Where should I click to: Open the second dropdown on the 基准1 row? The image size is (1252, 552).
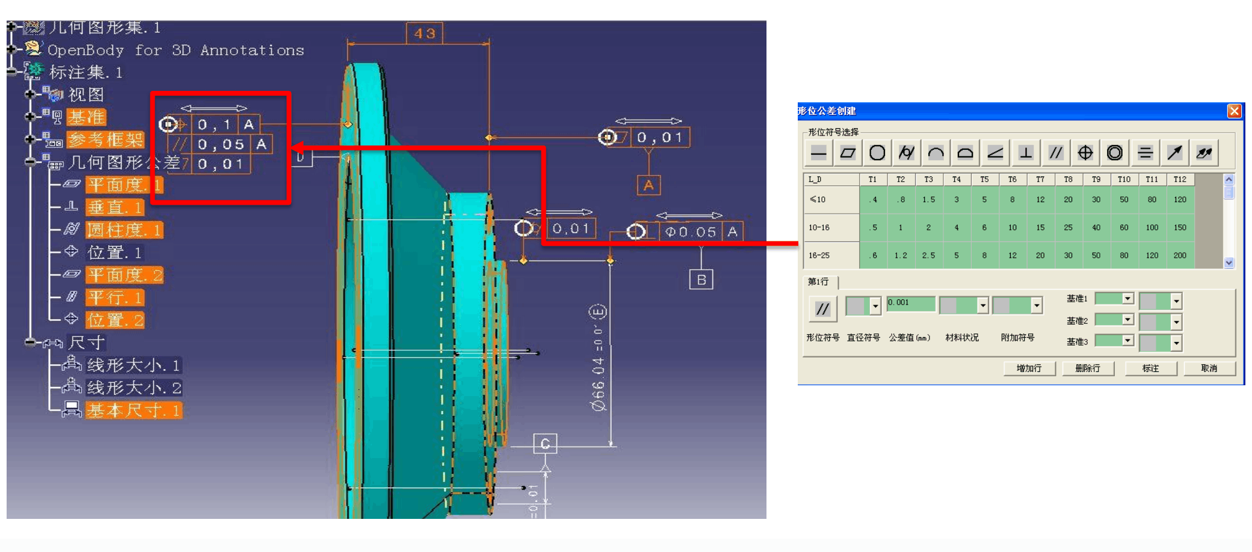click(1176, 300)
